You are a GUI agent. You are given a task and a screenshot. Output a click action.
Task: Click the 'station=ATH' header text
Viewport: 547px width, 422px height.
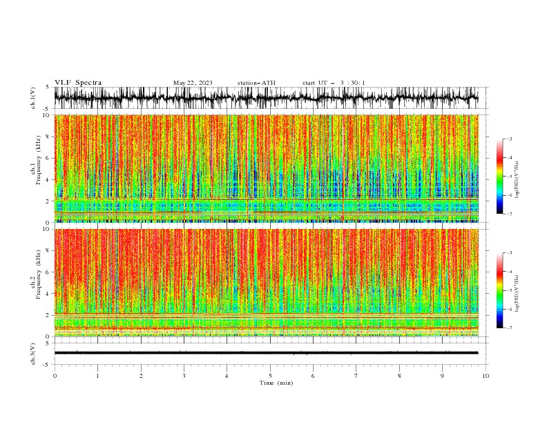coord(256,83)
